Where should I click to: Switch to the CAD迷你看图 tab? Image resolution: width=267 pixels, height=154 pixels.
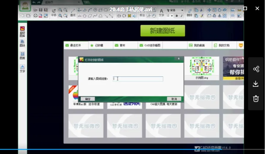[150, 45]
